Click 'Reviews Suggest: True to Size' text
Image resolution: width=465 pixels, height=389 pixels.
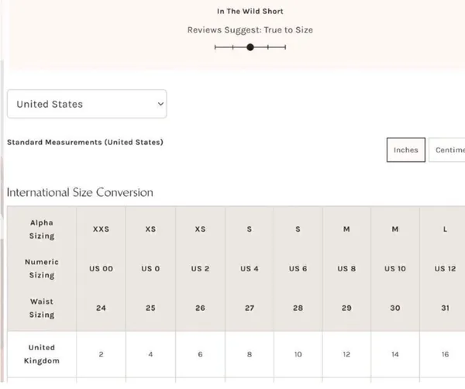tap(250, 30)
